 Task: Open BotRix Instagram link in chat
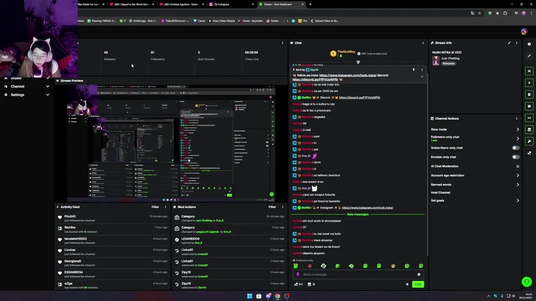click(367, 208)
